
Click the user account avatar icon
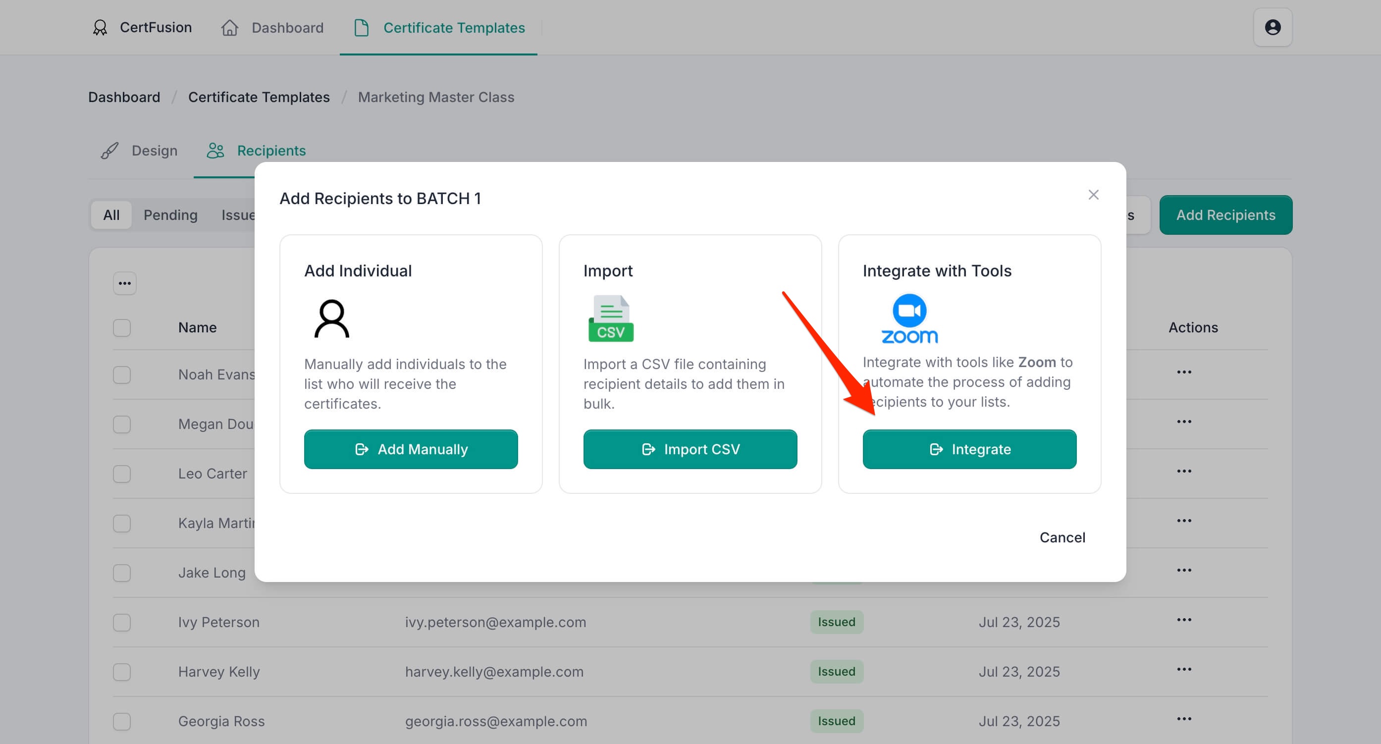click(1272, 27)
